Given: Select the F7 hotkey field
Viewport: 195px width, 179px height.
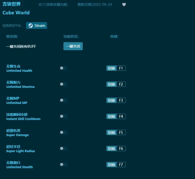Looking at the screenshot, I should [x=121, y=164].
